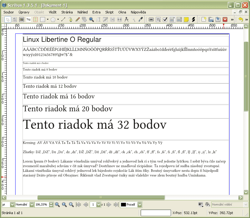The height and width of the screenshot is (218, 250).
Task: Open the Úpravy menu
Action: [x=24, y=12]
